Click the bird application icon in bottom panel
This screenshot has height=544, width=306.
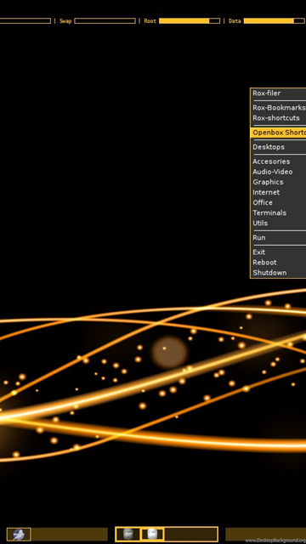tap(19, 535)
